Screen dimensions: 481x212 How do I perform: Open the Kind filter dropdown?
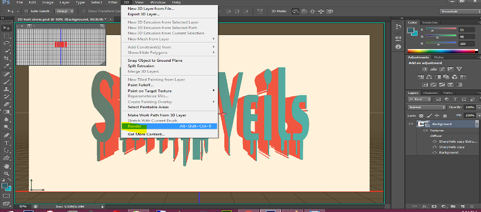click(x=419, y=99)
